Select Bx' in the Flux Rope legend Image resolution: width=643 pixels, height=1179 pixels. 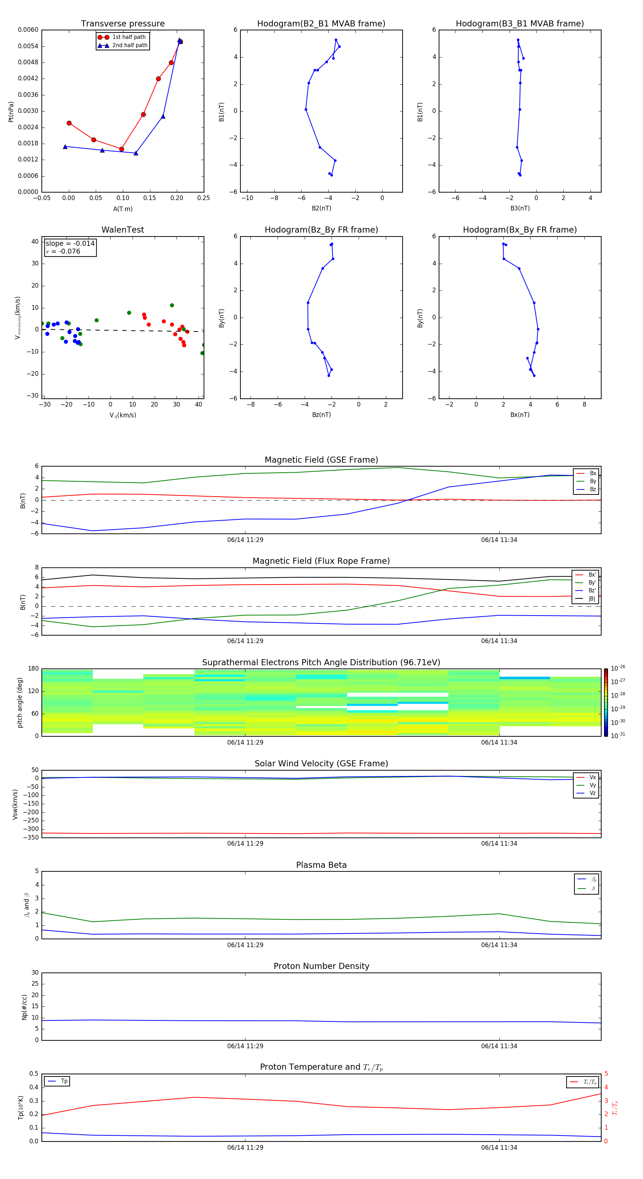click(585, 575)
